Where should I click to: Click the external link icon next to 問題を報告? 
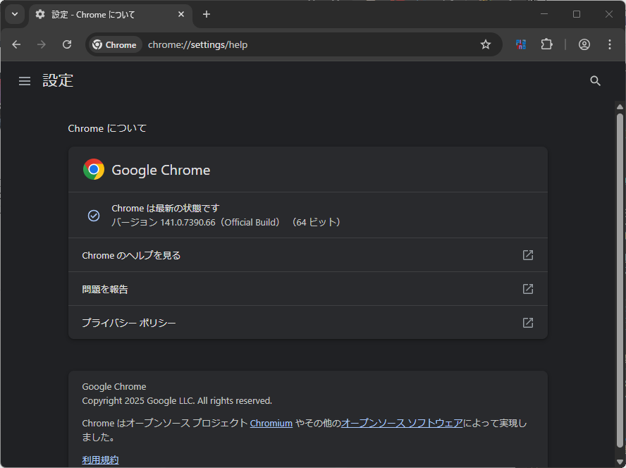527,289
